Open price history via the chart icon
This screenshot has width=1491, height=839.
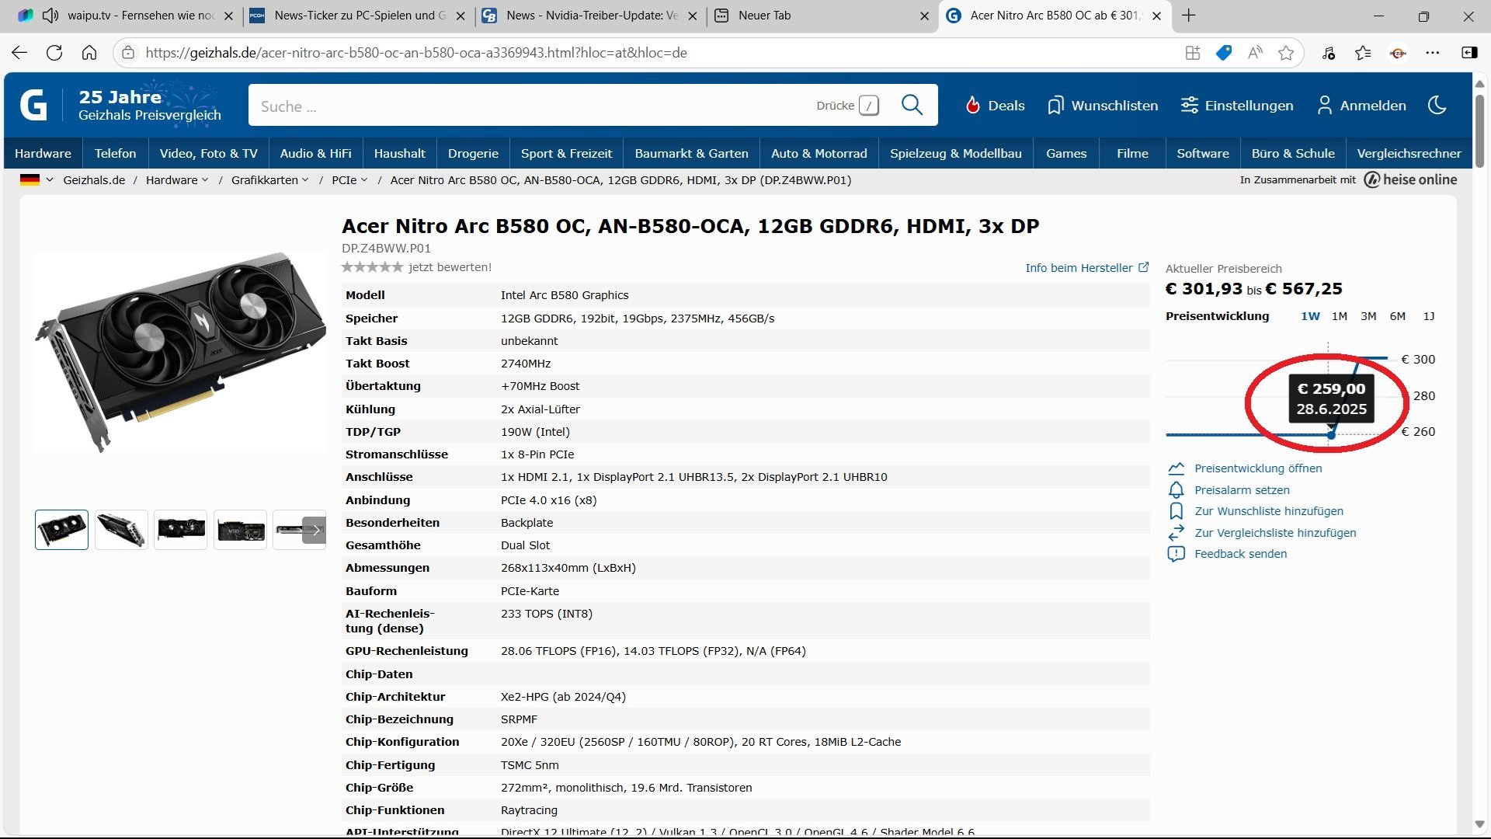pos(1176,468)
